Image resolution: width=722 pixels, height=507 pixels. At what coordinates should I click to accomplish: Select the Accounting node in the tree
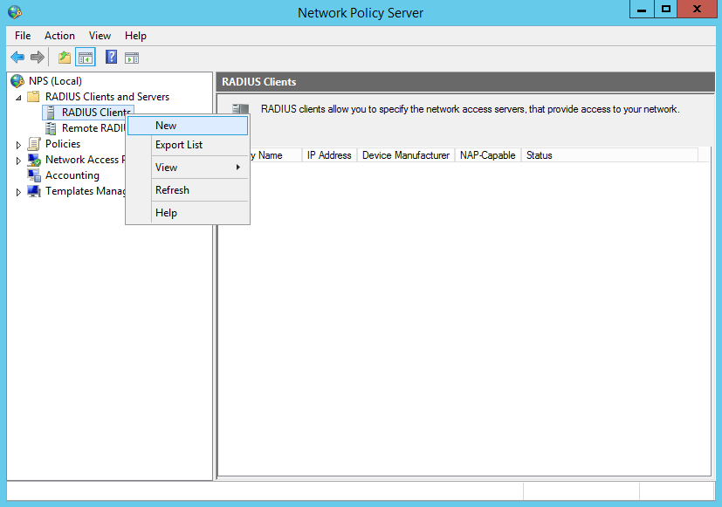coord(72,175)
